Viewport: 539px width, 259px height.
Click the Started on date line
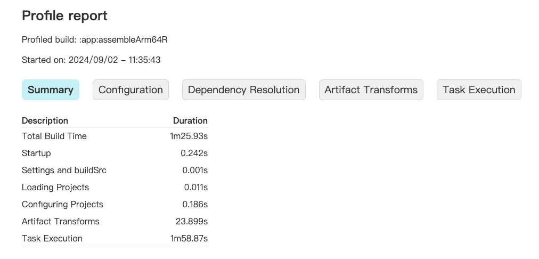click(x=91, y=60)
